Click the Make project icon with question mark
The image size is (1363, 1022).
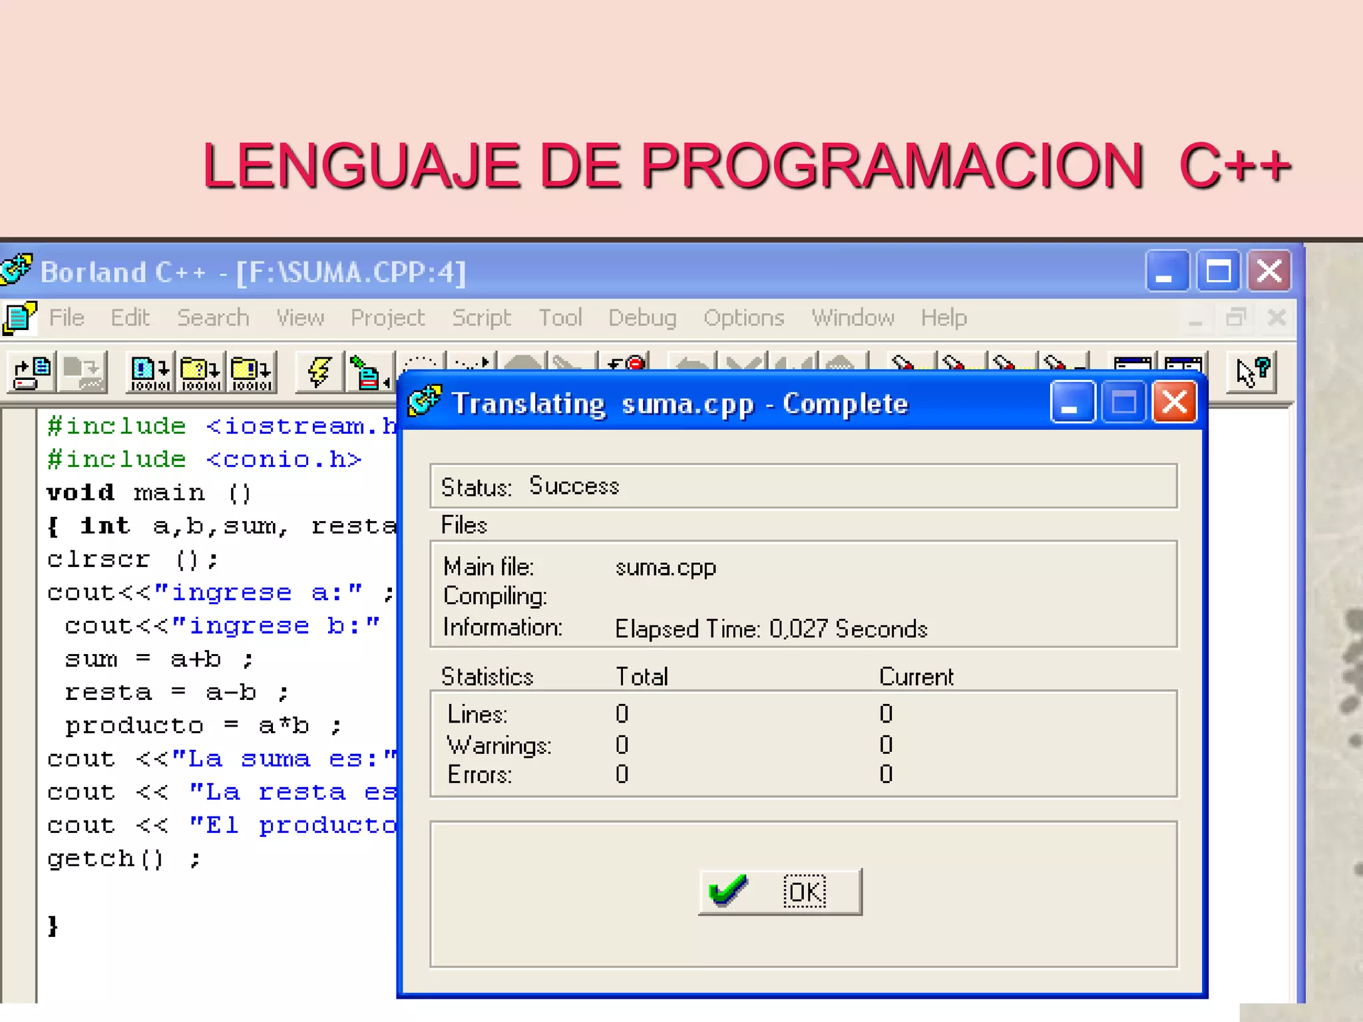200,373
